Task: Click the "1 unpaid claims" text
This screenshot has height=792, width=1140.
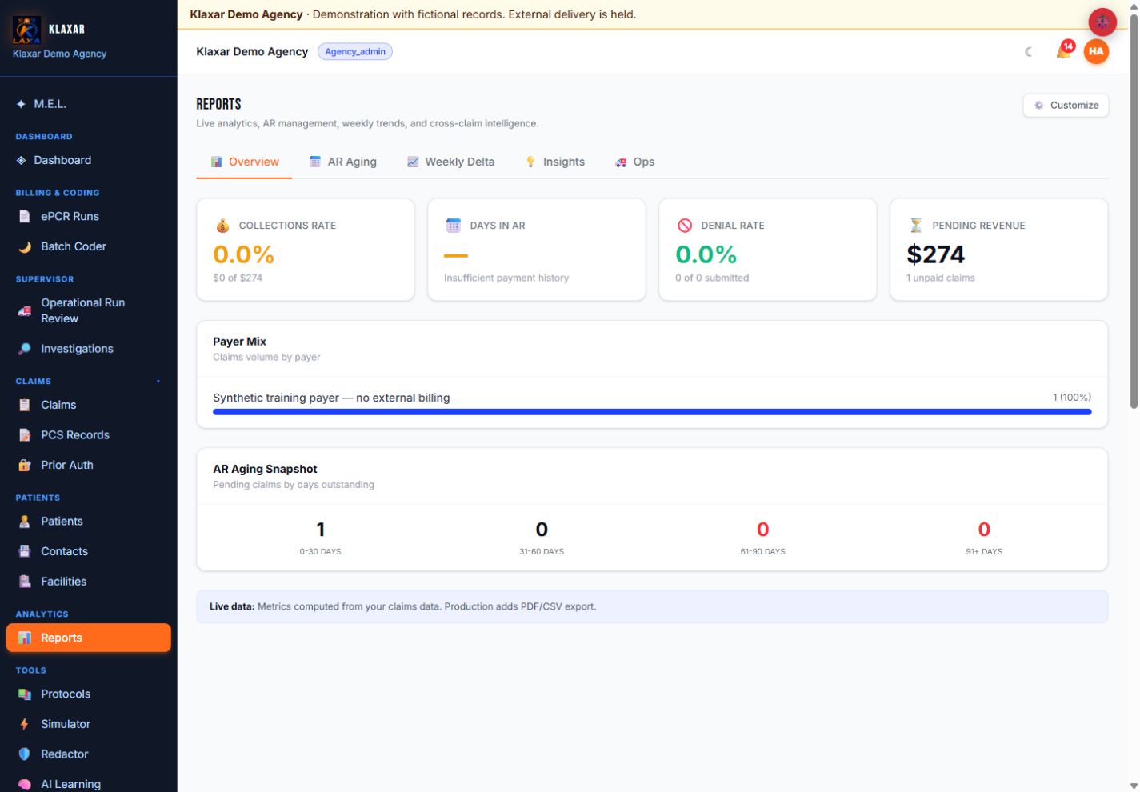Action: (941, 278)
